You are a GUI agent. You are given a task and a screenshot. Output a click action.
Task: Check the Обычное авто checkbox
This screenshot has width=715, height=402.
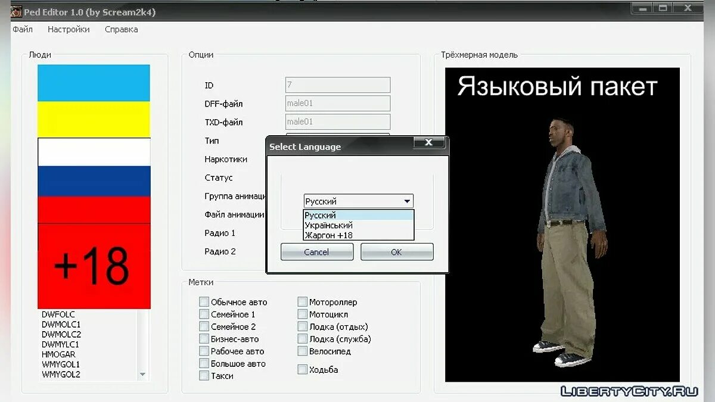[204, 301]
